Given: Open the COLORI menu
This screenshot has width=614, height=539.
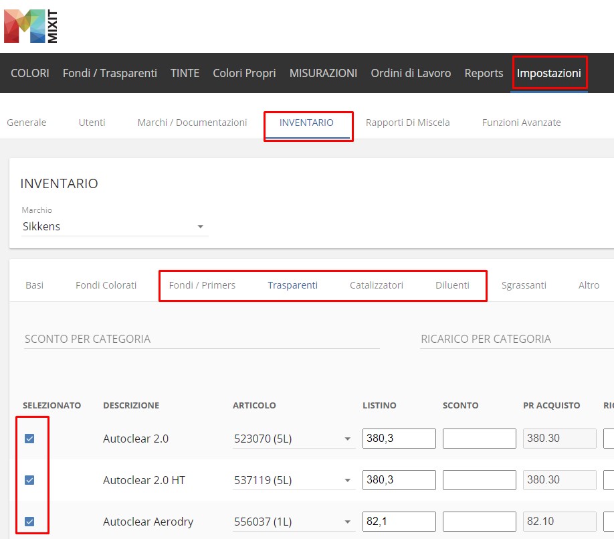Looking at the screenshot, I should [x=30, y=73].
